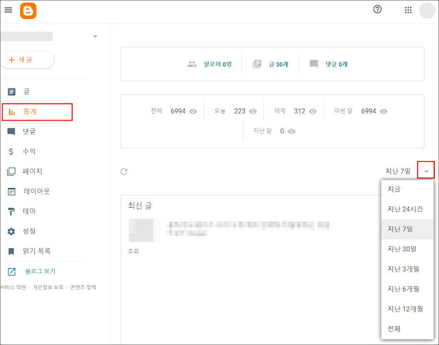Select 지금 from the period list
Screen dimensions: 439x345
pos(407,189)
